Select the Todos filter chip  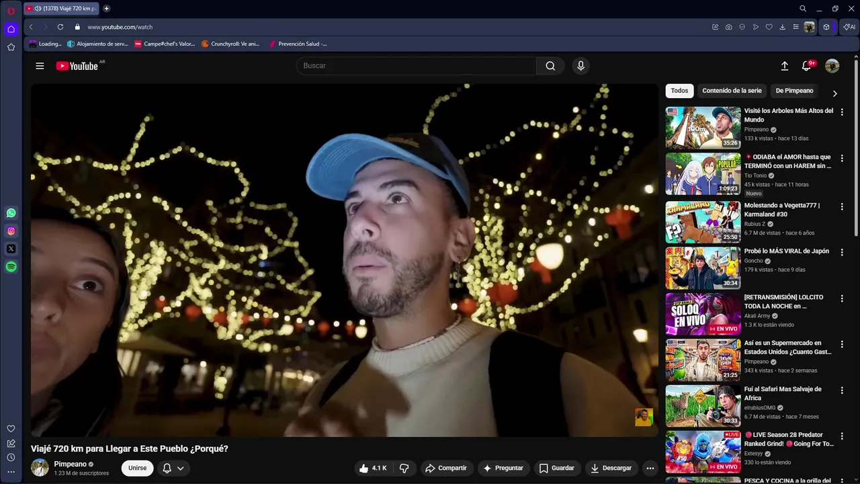click(x=679, y=91)
